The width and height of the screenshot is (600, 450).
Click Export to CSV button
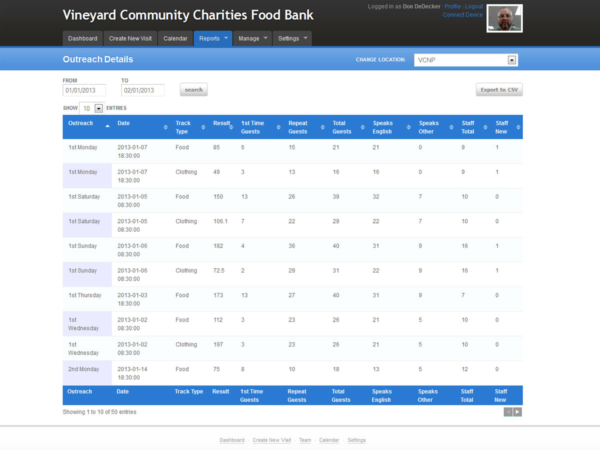499,90
